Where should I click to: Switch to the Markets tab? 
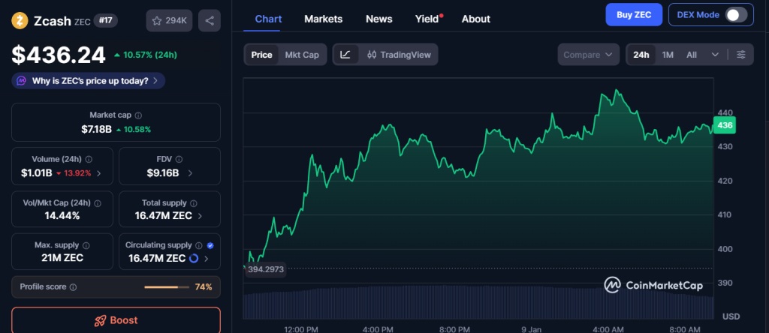pyautogui.click(x=323, y=19)
